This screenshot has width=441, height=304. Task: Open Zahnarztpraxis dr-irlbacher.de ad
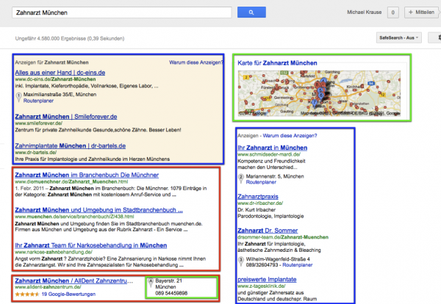tap(258, 197)
